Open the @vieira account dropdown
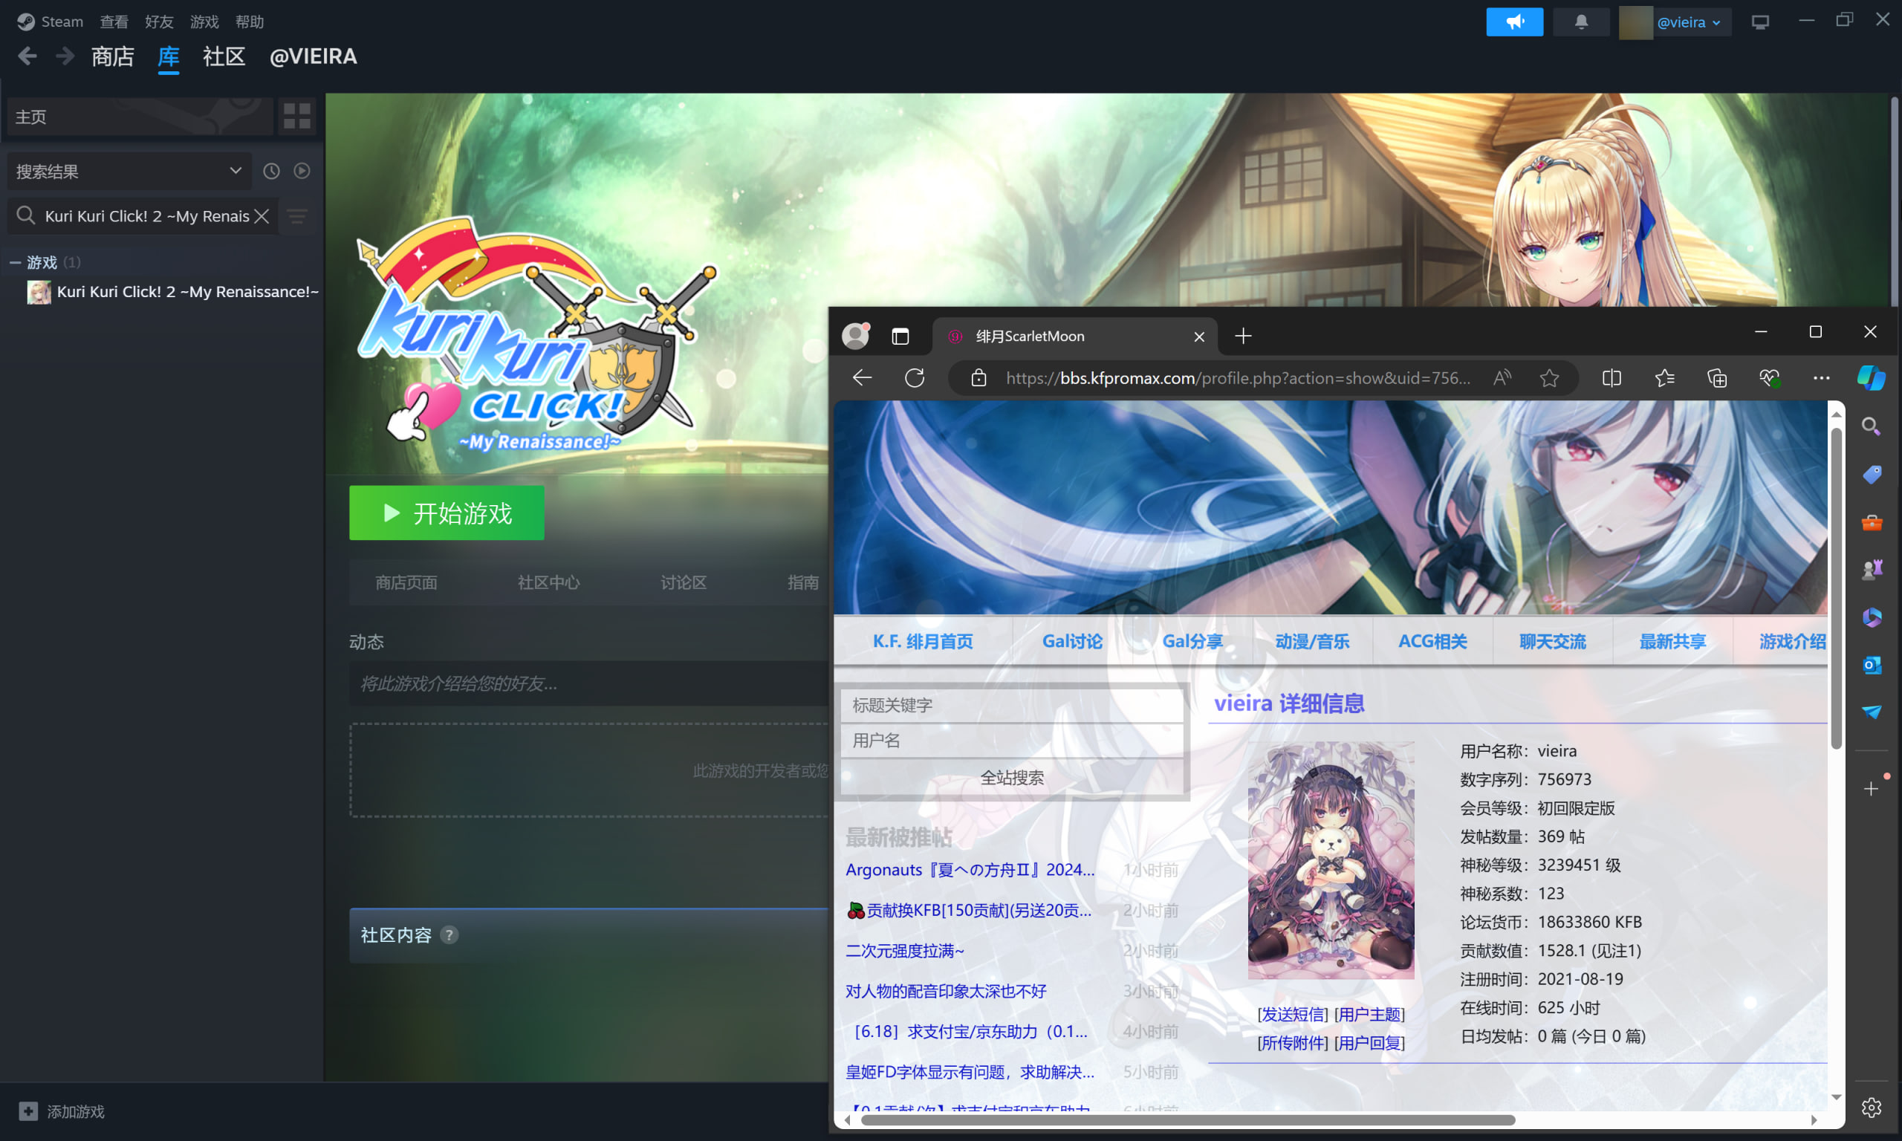This screenshot has height=1141, width=1902. click(x=1688, y=22)
